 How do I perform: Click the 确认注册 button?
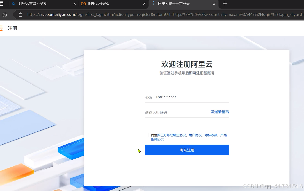(187, 150)
